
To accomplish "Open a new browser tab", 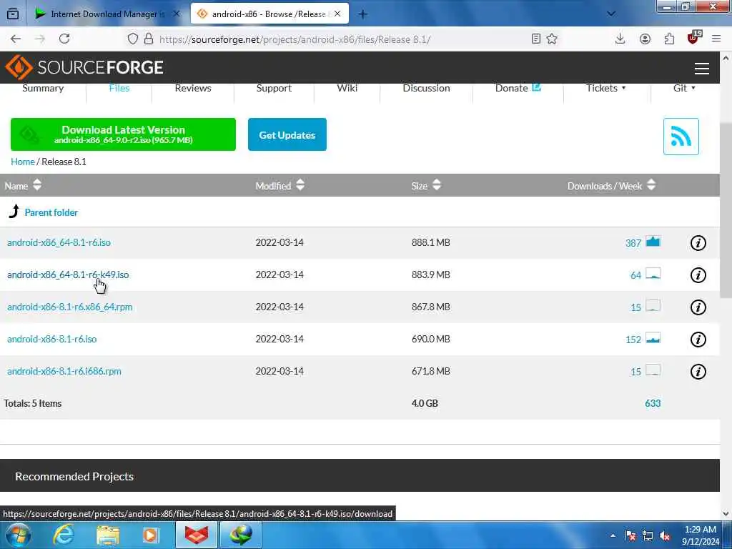I will coord(362,14).
